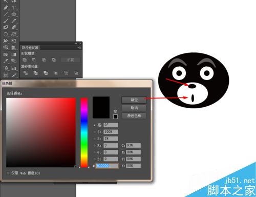Click the Y (yellow) percentage field

pyautogui.click(x=133, y=159)
